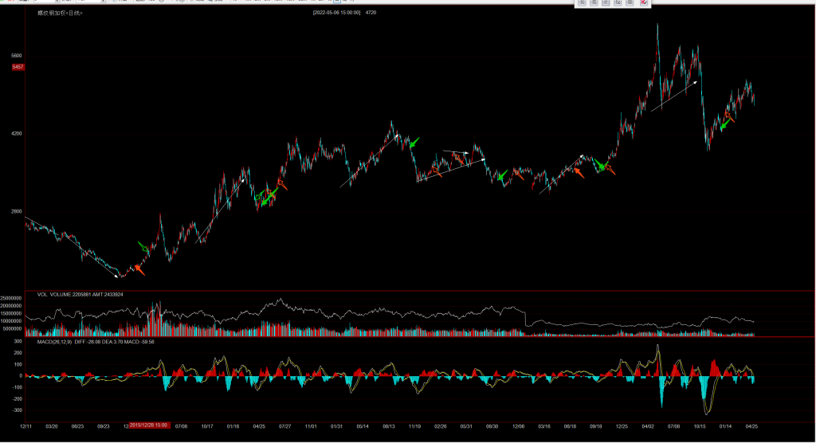
Task: Click the 5600 label on the price axis
Action: click(x=17, y=56)
